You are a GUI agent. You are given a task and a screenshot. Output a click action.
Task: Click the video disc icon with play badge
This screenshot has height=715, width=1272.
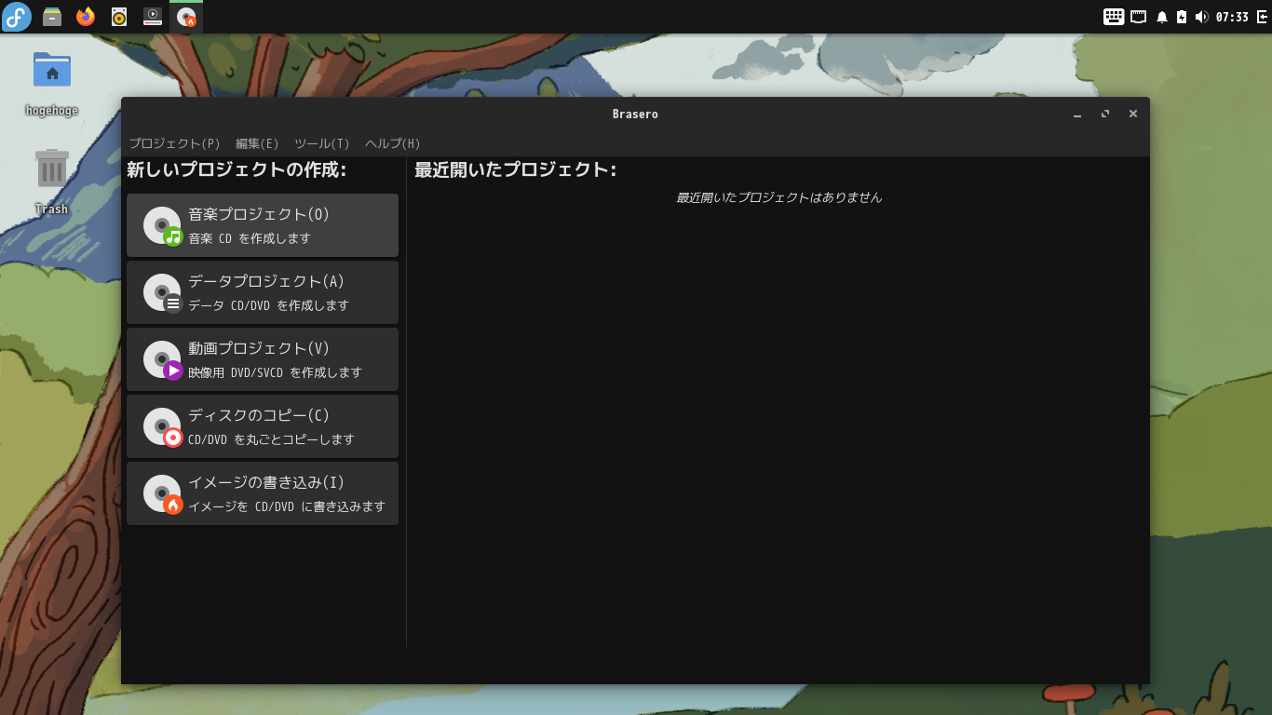click(x=162, y=360)
